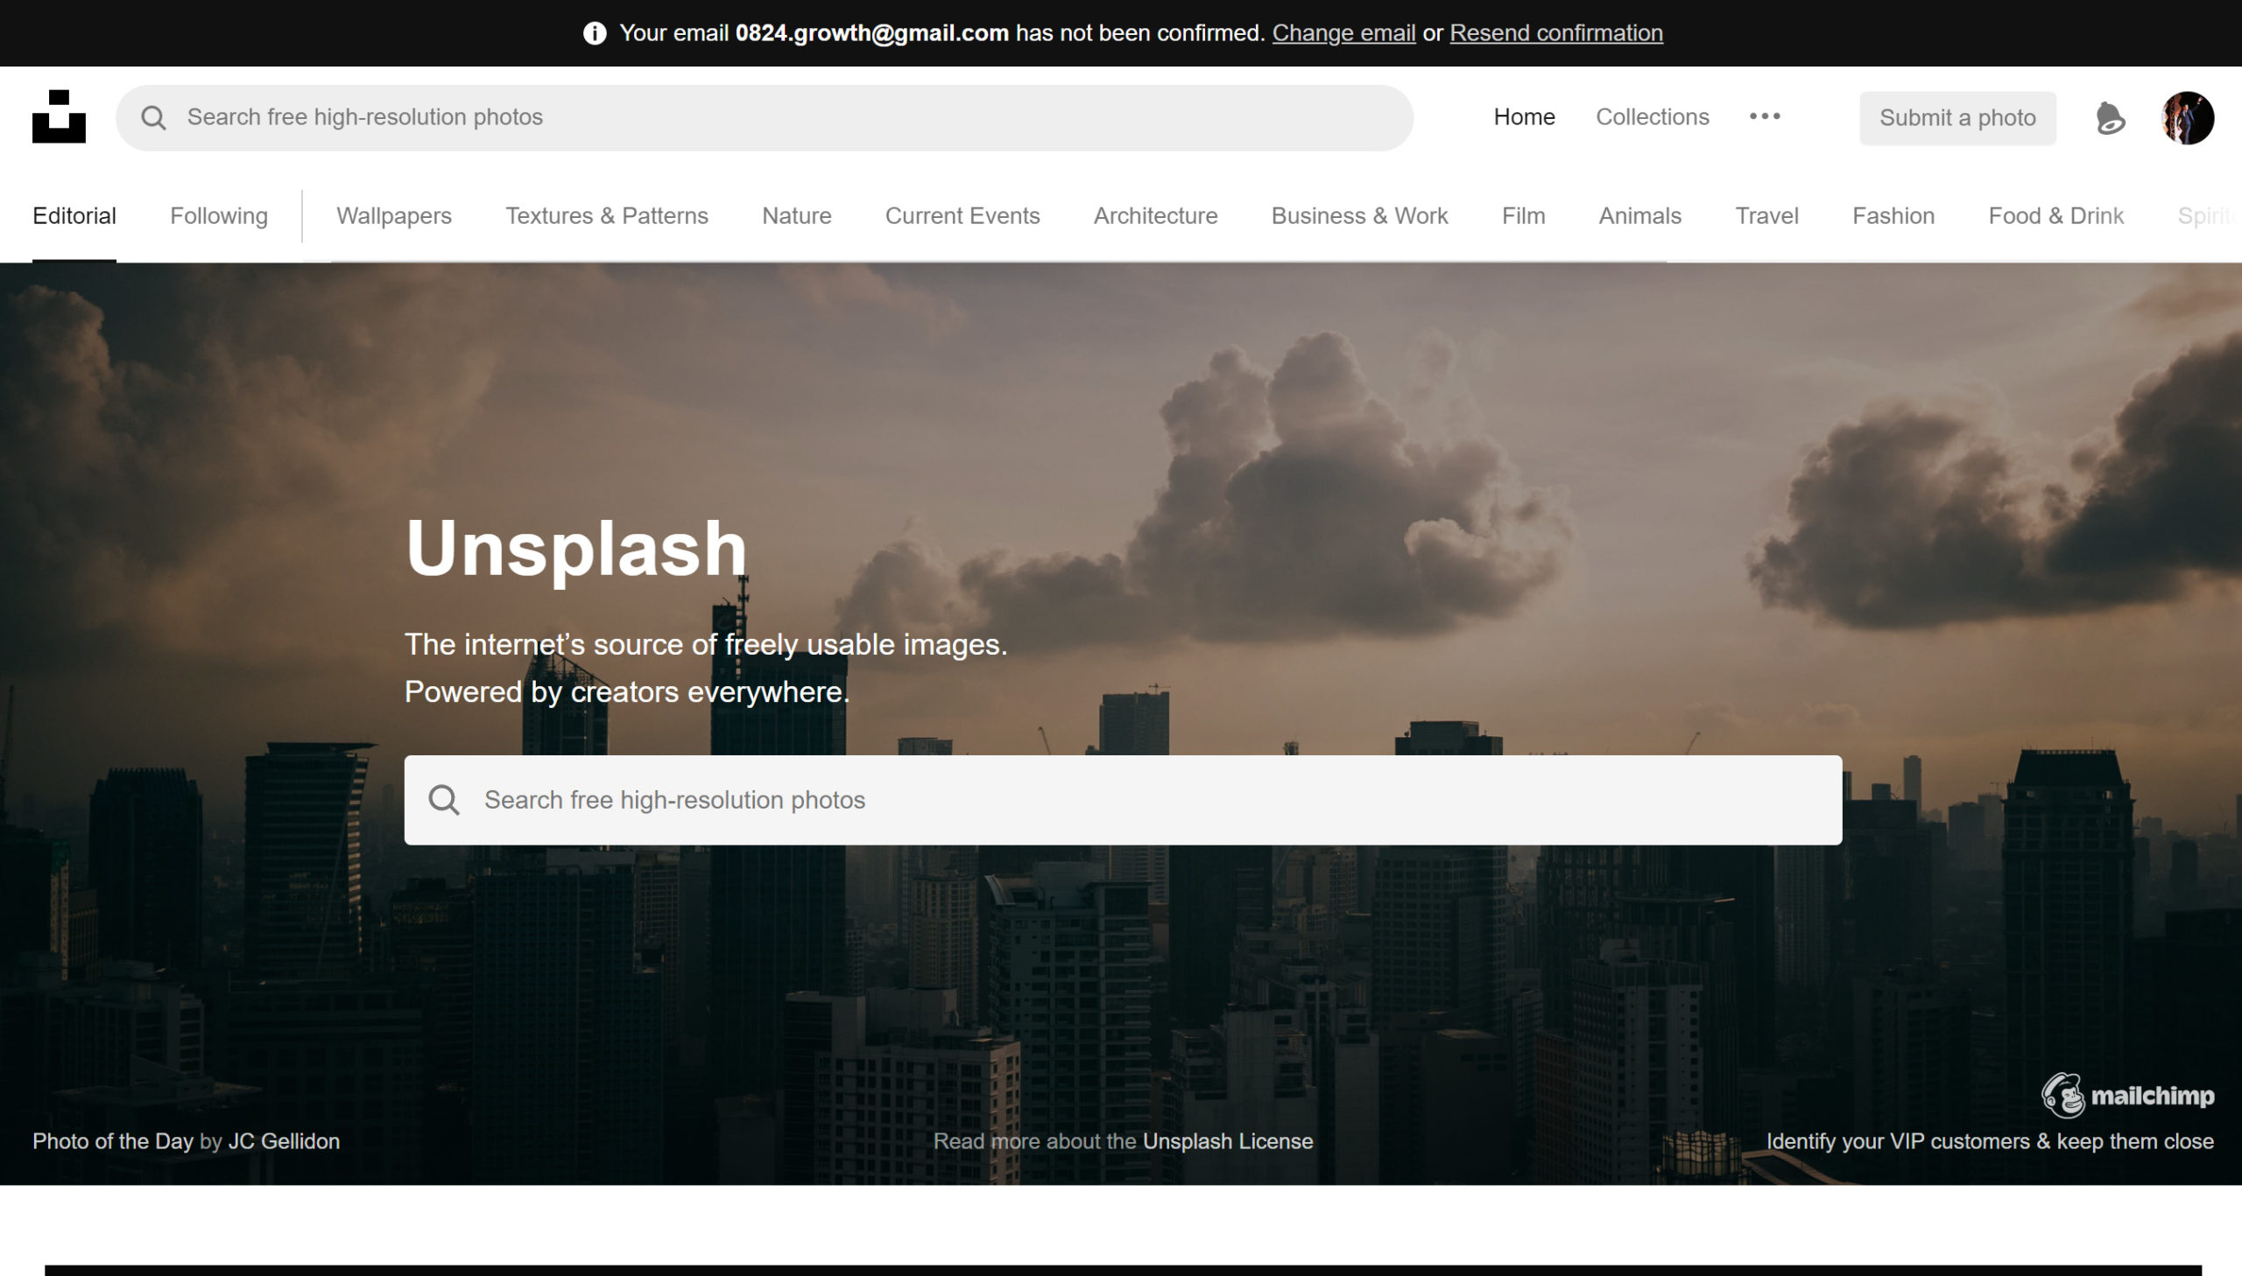The width and height of the screenshot is (2242, 1276).
Task: Open the Nature category
Action: (796, 215)
